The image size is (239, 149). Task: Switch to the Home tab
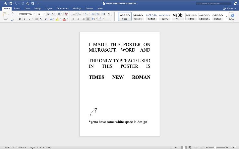point(7,9)
